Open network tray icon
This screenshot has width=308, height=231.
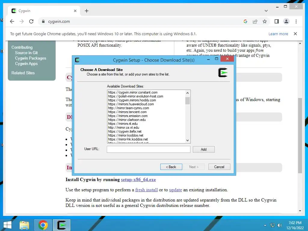click(273, 225)
